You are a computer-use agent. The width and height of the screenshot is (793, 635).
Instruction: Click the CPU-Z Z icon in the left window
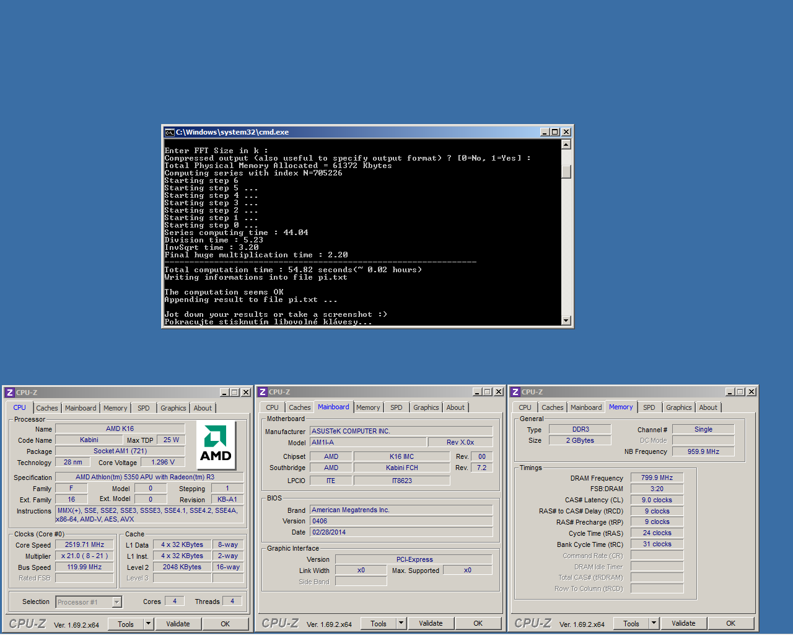(x=9, y=393)
